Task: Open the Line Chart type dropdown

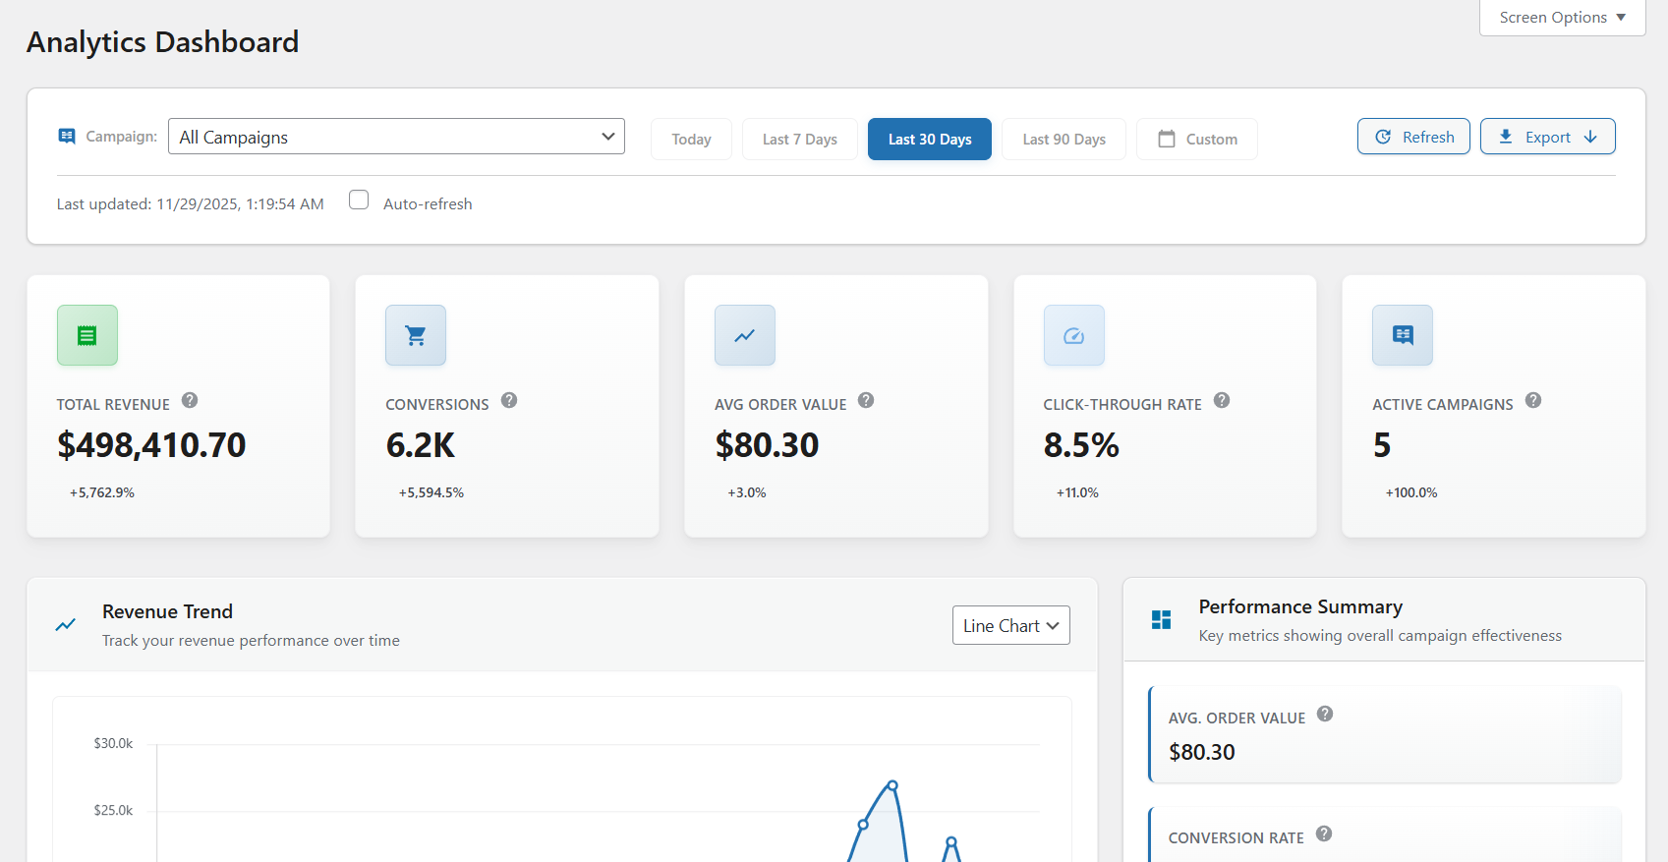Action: (x=1011, y=625)
